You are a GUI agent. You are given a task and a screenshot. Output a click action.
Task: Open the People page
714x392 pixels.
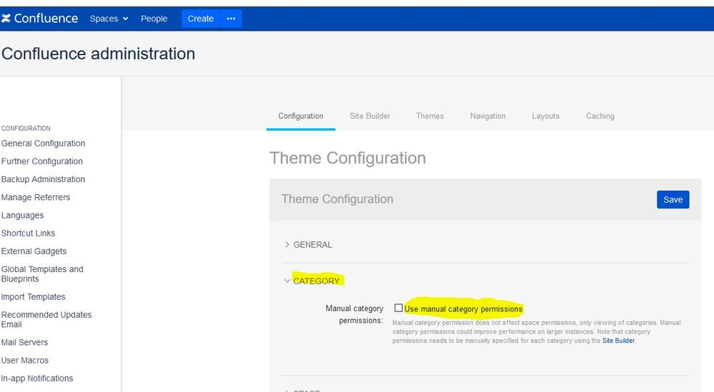[x=154, y=19]
